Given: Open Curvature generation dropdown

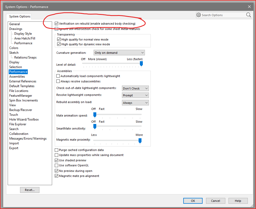Looking at the screenshot, I should (119, 53).
